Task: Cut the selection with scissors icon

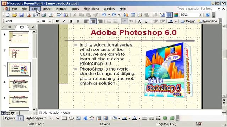Action: point(74,15)
